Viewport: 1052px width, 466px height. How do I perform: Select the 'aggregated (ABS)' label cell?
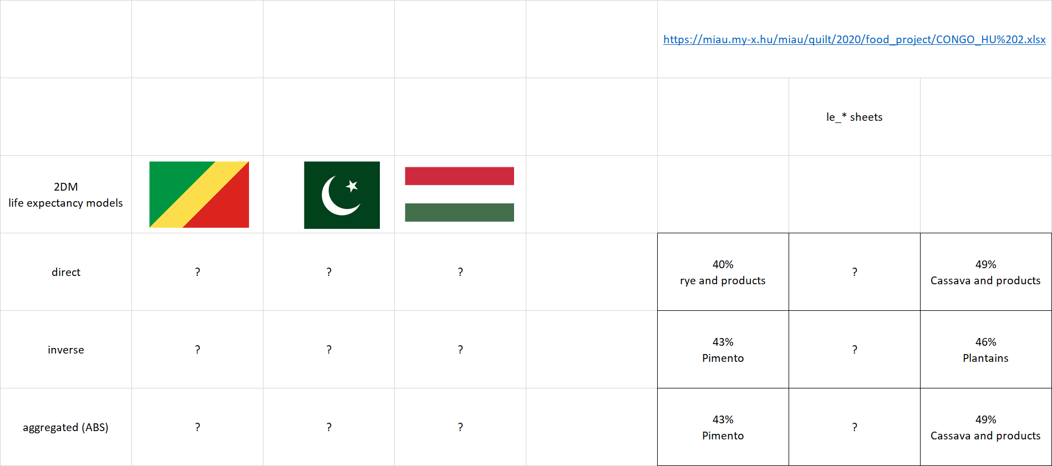tap(66, 427)
